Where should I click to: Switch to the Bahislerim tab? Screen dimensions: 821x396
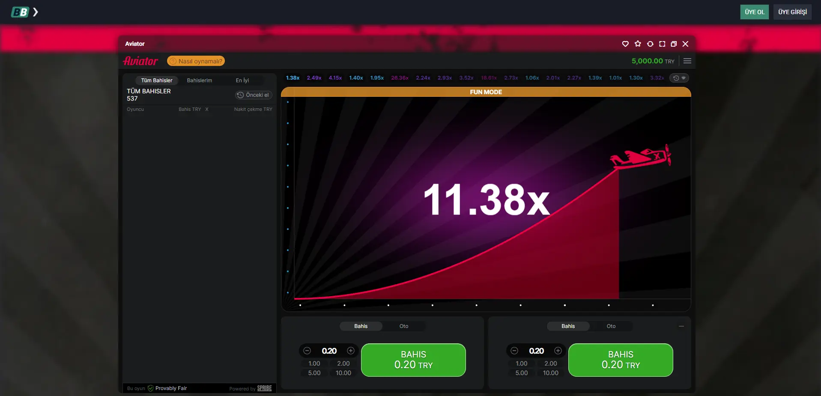(x=200, y=80)
